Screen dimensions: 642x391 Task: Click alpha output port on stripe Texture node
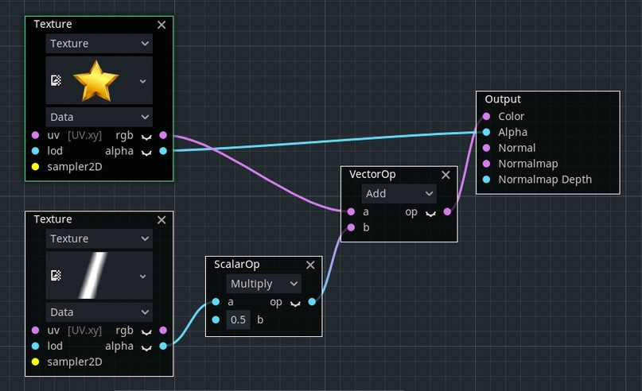pos(163,346)
